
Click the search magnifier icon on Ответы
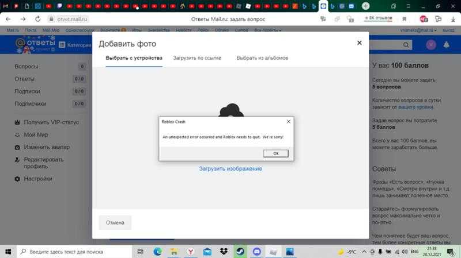point(406,45)
